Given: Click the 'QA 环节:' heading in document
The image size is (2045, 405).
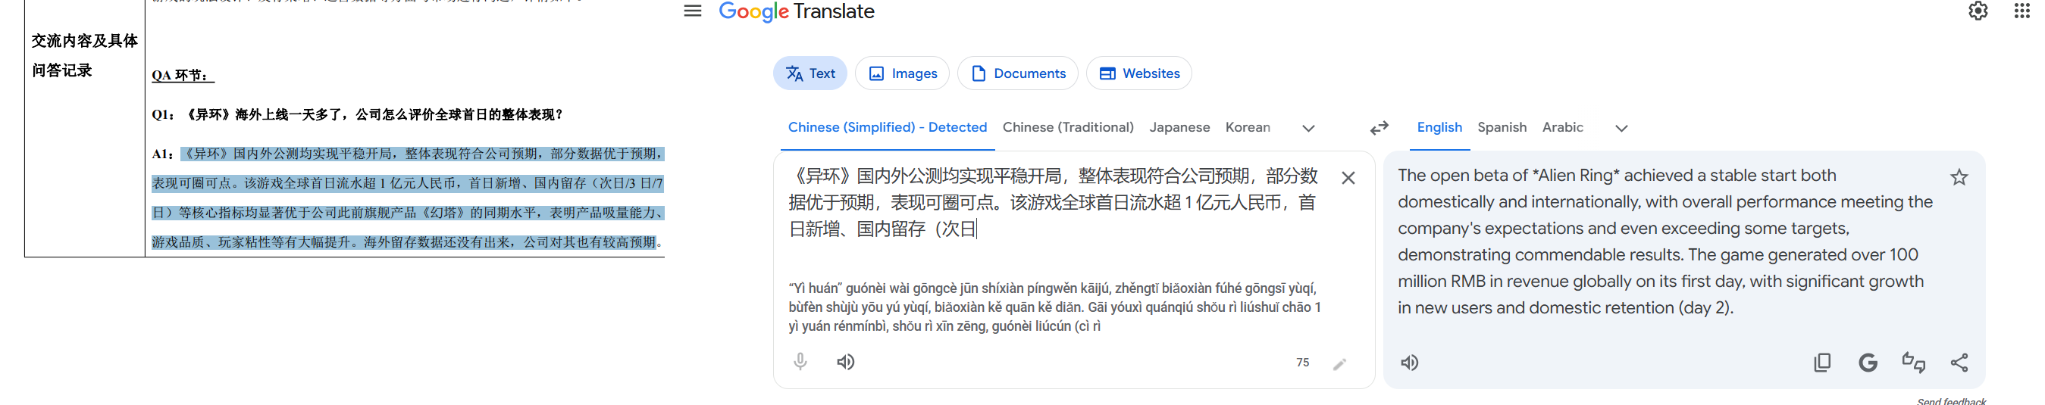Looking at the screenshot, I should coord(182,75).
